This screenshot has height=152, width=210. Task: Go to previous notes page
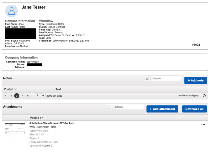coord(11,96)
